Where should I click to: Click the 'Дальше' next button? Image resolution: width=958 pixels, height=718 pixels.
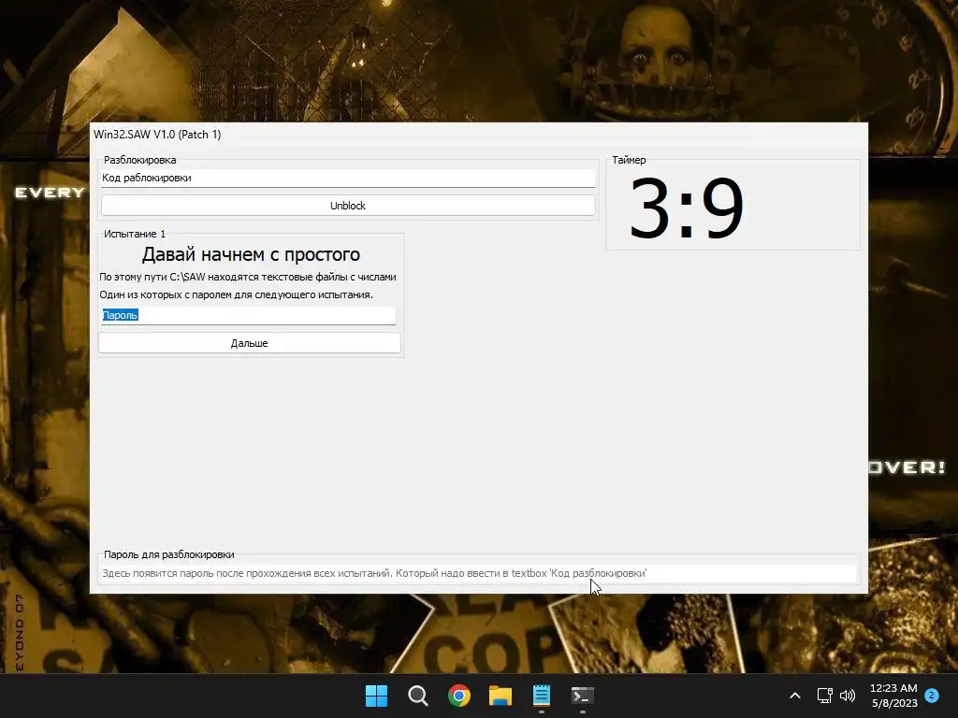(249, 343)
